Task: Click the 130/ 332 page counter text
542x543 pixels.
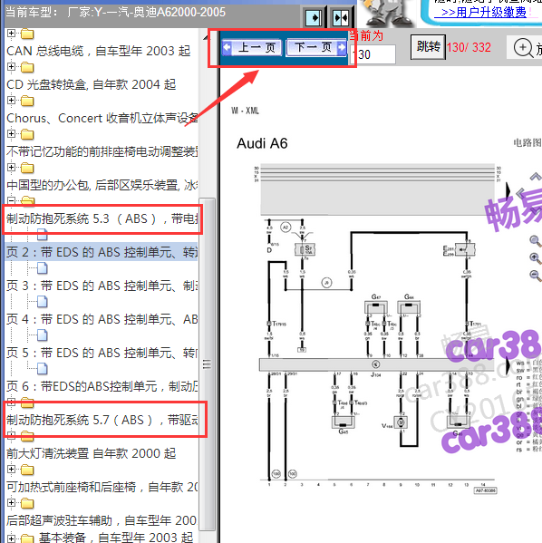Action: (469, 47)
